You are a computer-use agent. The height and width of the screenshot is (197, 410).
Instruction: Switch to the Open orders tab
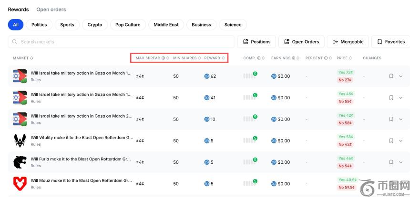pos(51,9)
